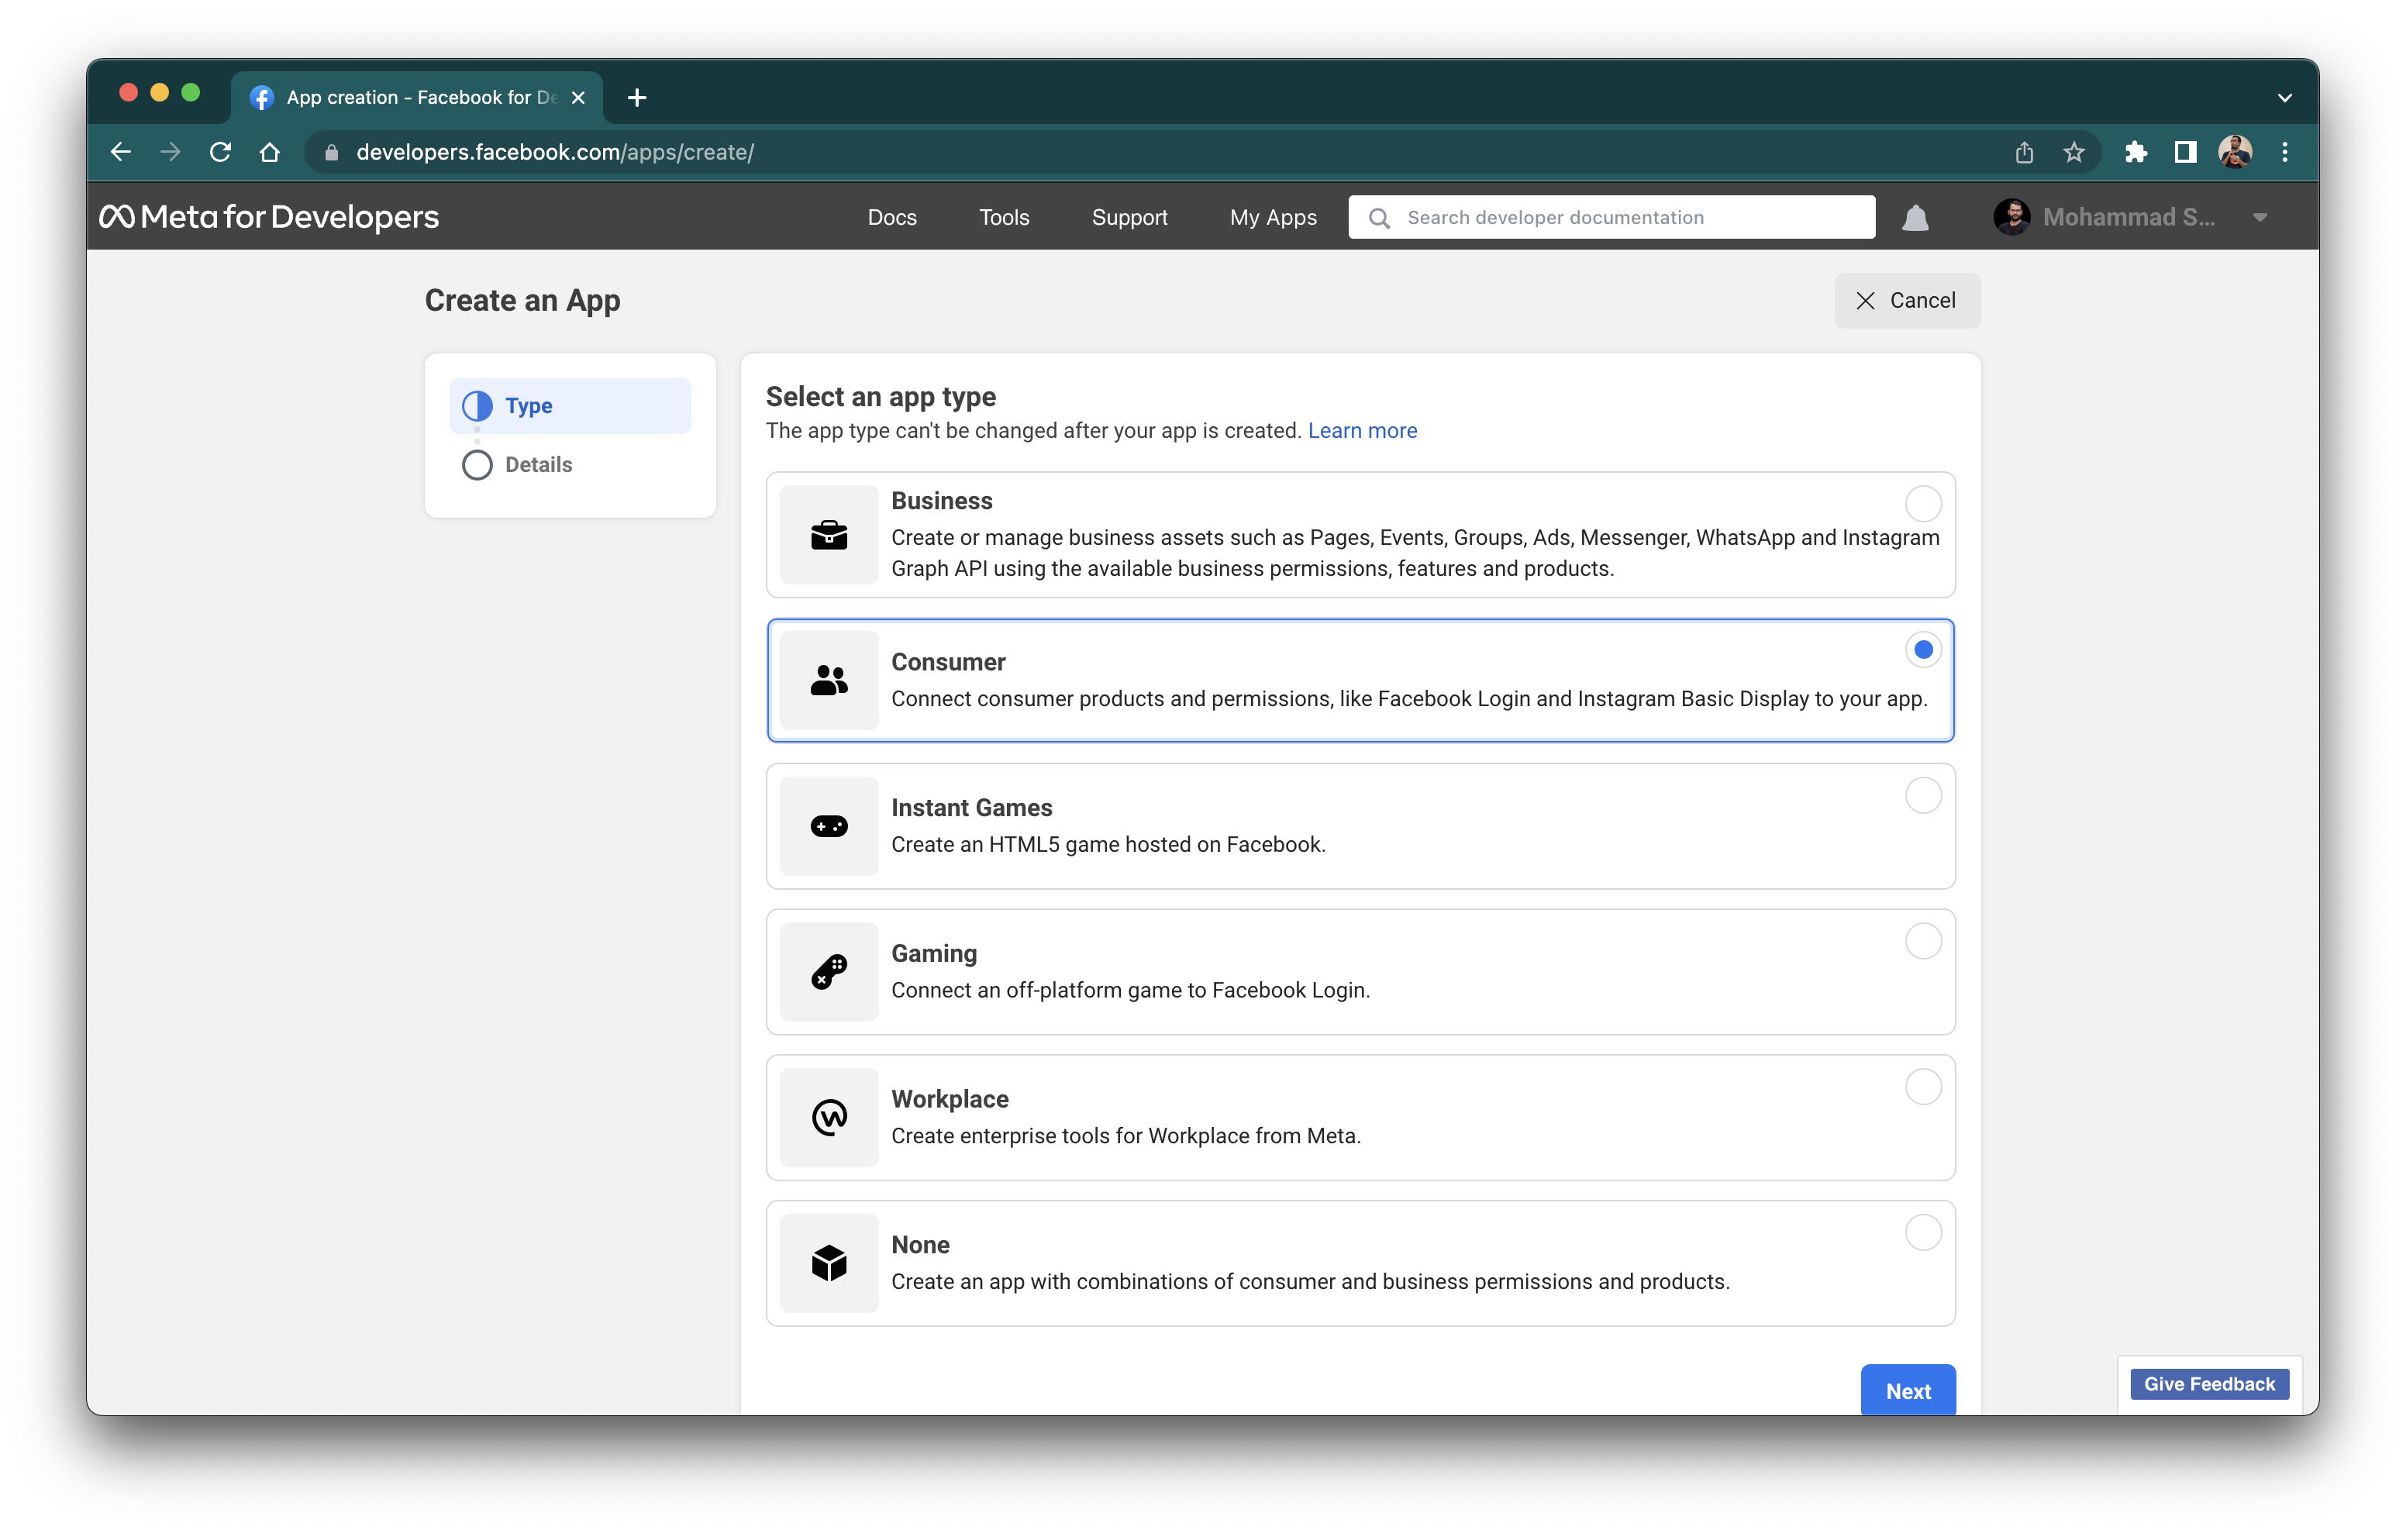Viewport: 2406px width, 1530px height.
Task: Click the Meta for Developers logo
Action: pos(270,217)
